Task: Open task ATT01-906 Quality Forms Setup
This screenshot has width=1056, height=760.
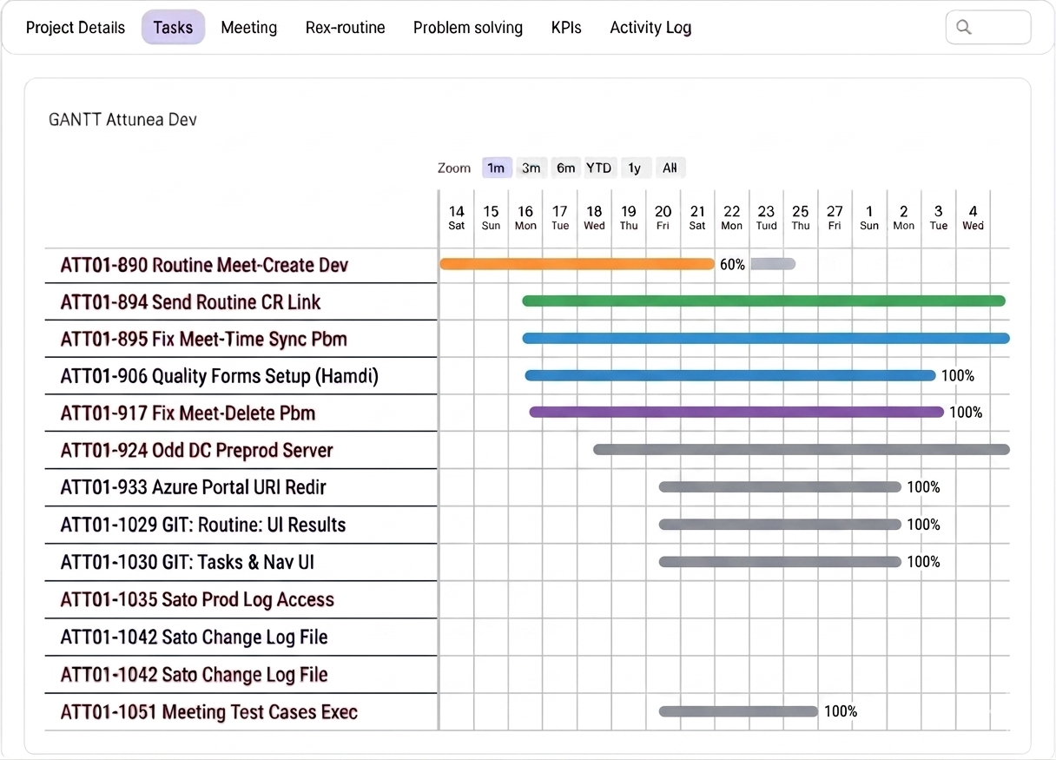Action: click(x=219, y=376)
